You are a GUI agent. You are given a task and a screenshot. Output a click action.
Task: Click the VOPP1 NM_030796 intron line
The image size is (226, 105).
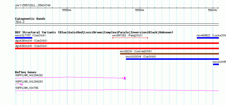(x=117, y=90)
